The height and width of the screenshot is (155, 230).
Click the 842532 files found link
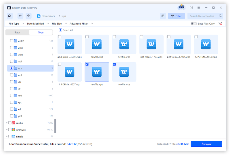pyautogui.click(x=72, y=144)
